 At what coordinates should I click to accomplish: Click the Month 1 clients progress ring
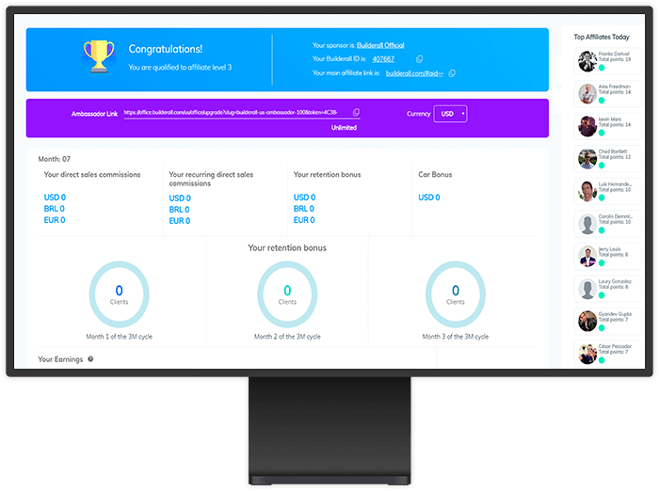[x=119, y=293]
